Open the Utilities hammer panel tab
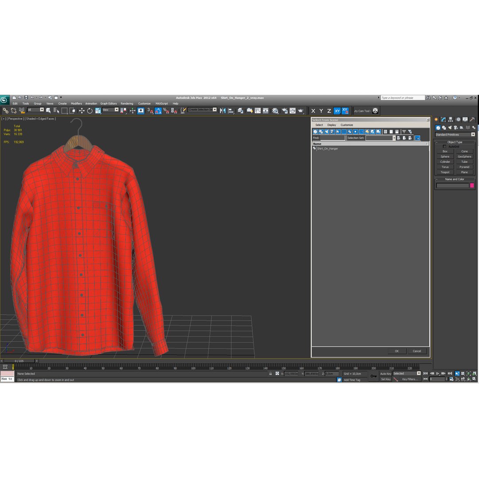The image size is (479, 479). 472,119
